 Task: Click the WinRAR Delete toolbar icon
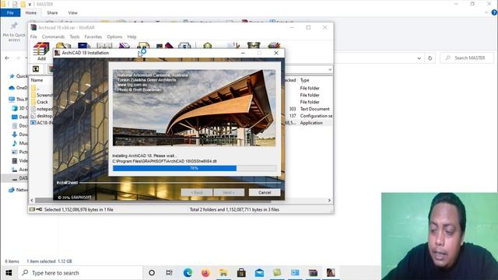124,46
